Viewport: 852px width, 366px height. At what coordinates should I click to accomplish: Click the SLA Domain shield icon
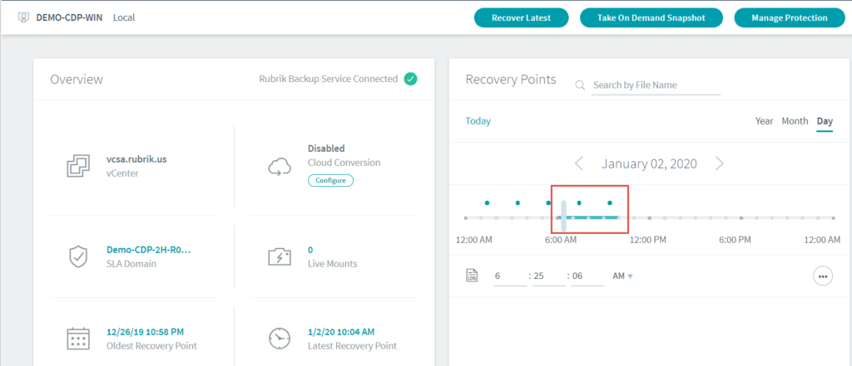[x=77, y=256]
